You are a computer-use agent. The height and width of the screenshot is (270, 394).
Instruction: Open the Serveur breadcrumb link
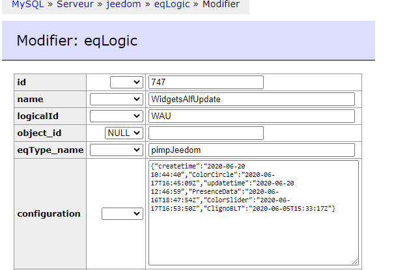[75, 4]
